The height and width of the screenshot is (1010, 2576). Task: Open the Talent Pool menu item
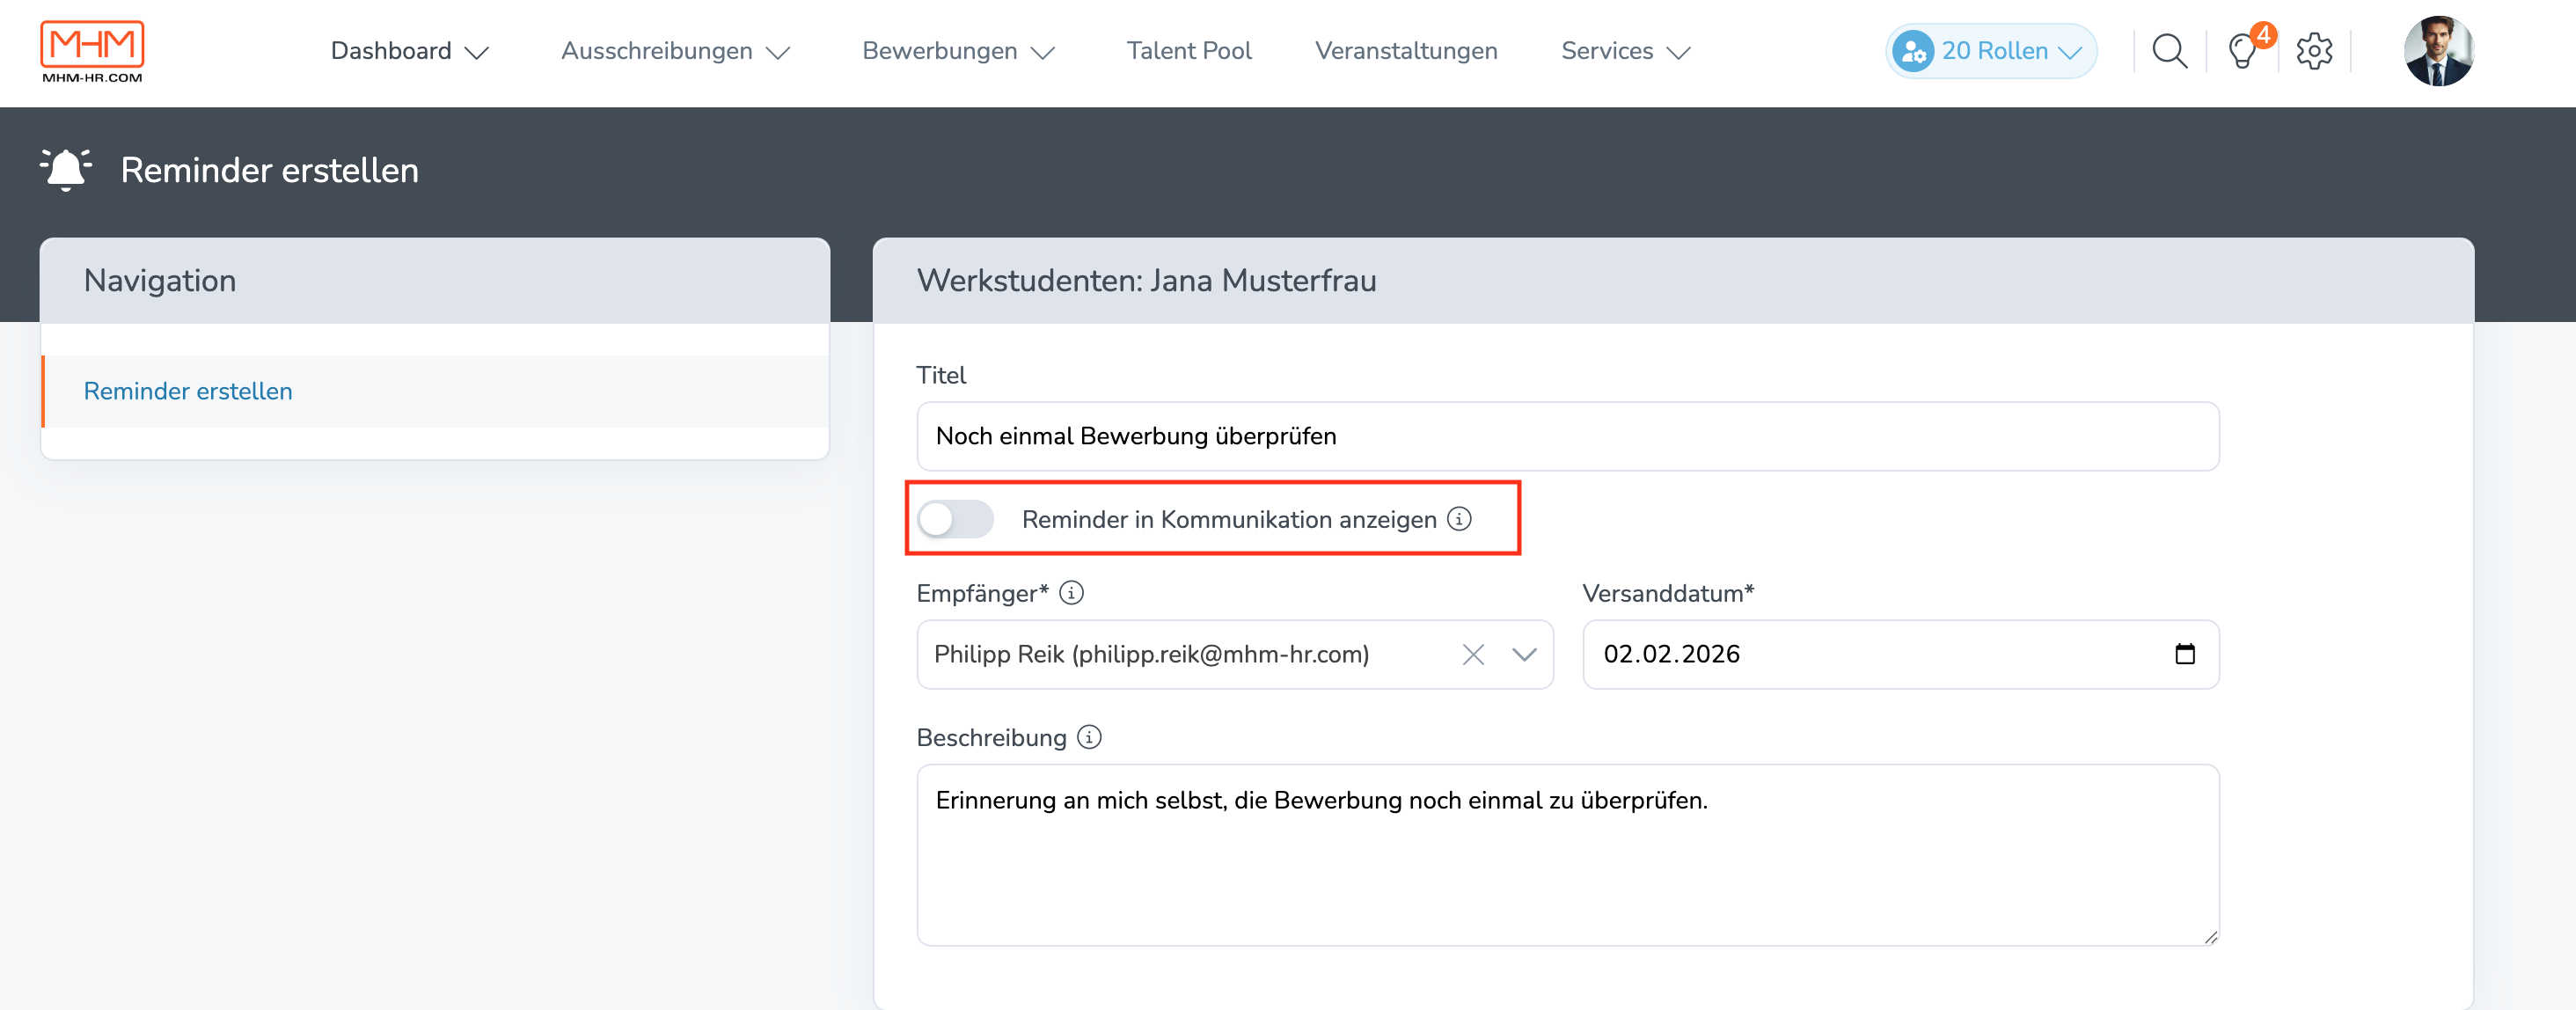click(1189, 50)
